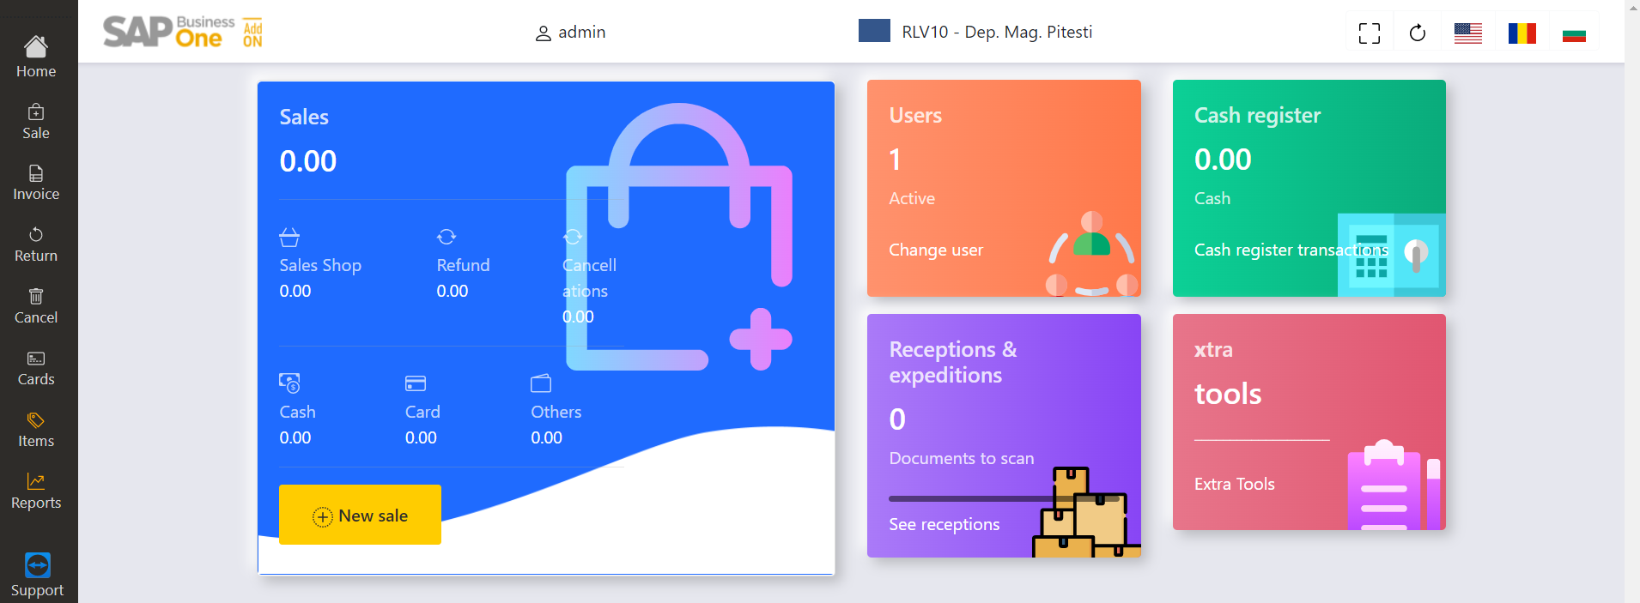Click the admin user profile icon

pyautogui.click(x=544, y=33)
